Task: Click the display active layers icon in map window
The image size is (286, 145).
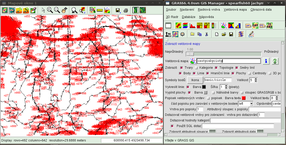Action: [x=5, y=10]
